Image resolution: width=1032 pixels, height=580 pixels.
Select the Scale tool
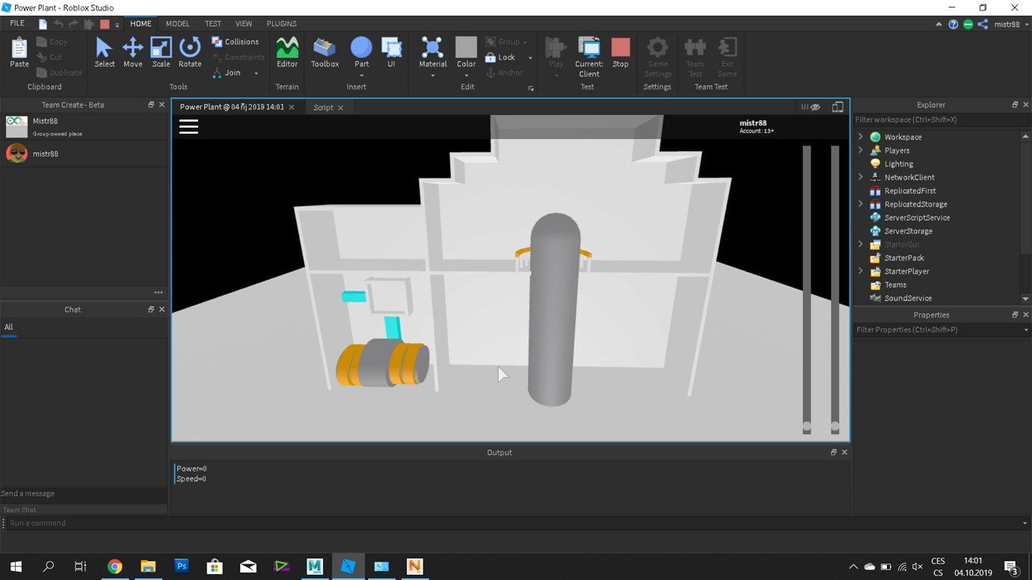point(161,52)
